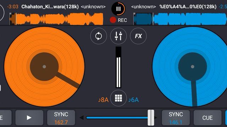The height and width of the screenshot is (127, 227).
Task: Click the left deck <unknown> artist label
Action: 93,7
